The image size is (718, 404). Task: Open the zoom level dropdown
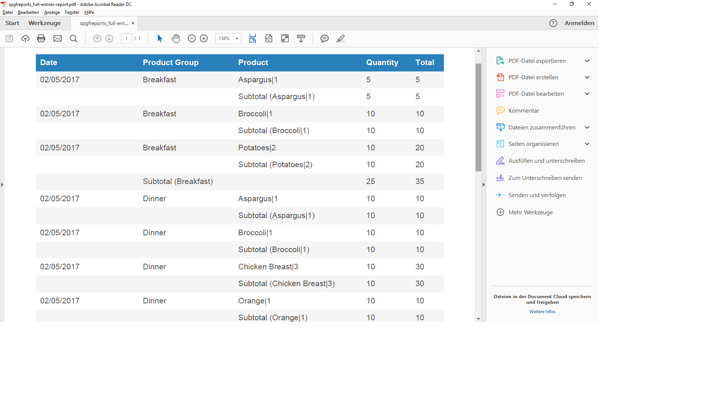click(x=237, y=39)
